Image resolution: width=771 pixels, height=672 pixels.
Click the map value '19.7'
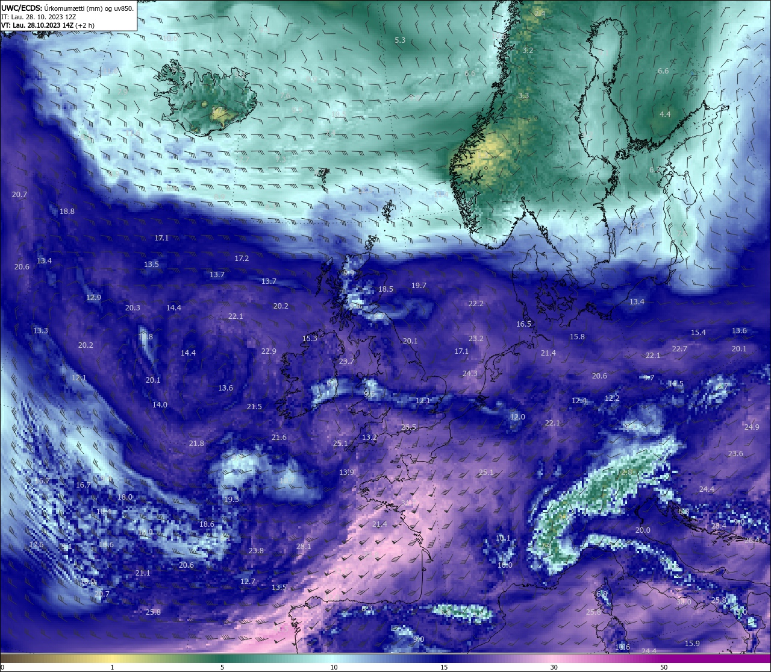(x=419, y=286)
